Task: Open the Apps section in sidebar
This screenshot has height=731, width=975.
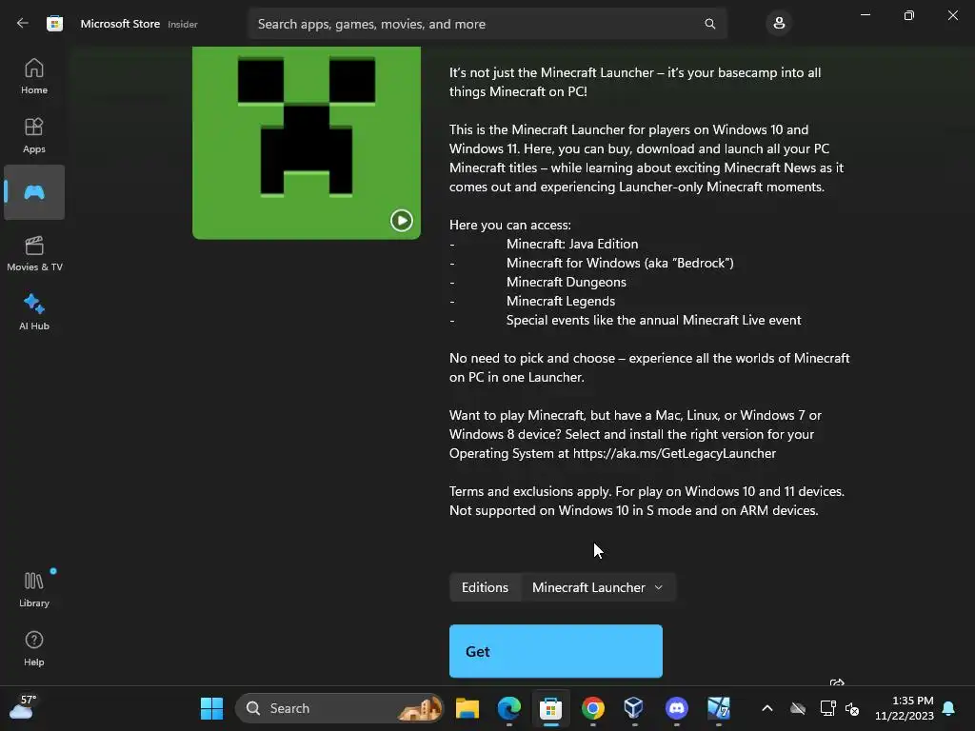Action: [x=34, y=135]
